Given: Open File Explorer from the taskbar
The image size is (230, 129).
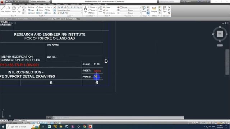Looking at the screenshot, I should [61, 126].
